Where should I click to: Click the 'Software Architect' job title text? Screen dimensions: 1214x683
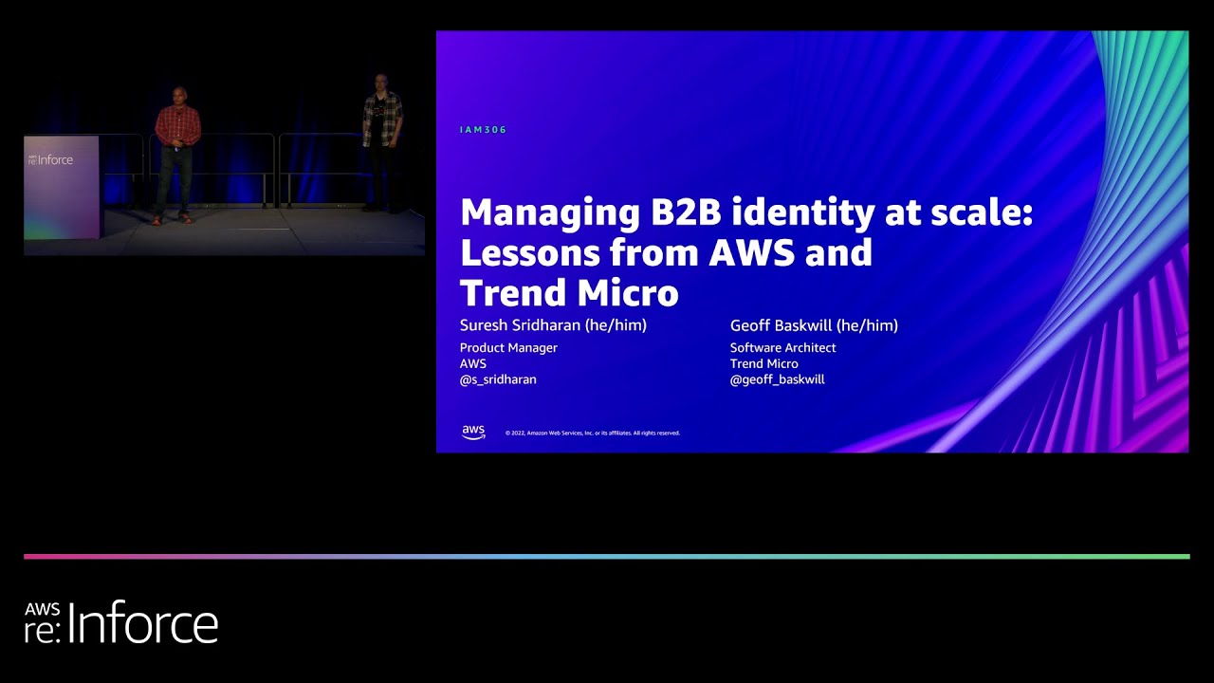[x=782, y=348]
